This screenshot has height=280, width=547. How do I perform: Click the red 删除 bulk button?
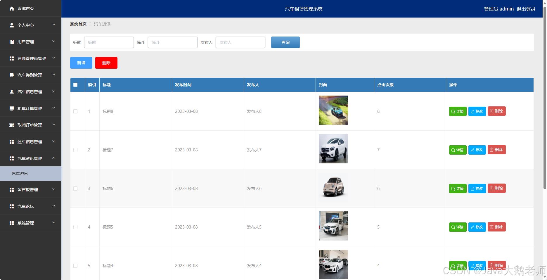[x=106, y=63]
